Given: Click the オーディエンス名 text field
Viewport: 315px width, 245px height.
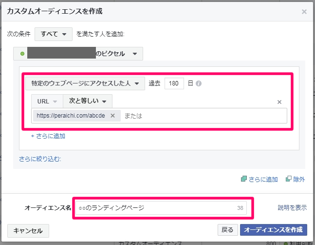Looking at the screenshot, I should tap(156, 208).
